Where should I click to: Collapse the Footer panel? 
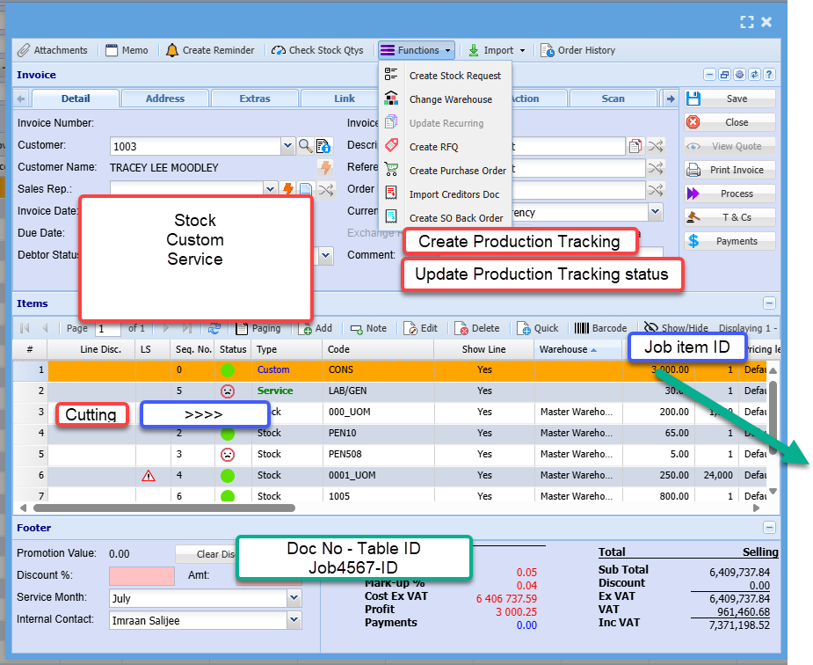point(769,528)
